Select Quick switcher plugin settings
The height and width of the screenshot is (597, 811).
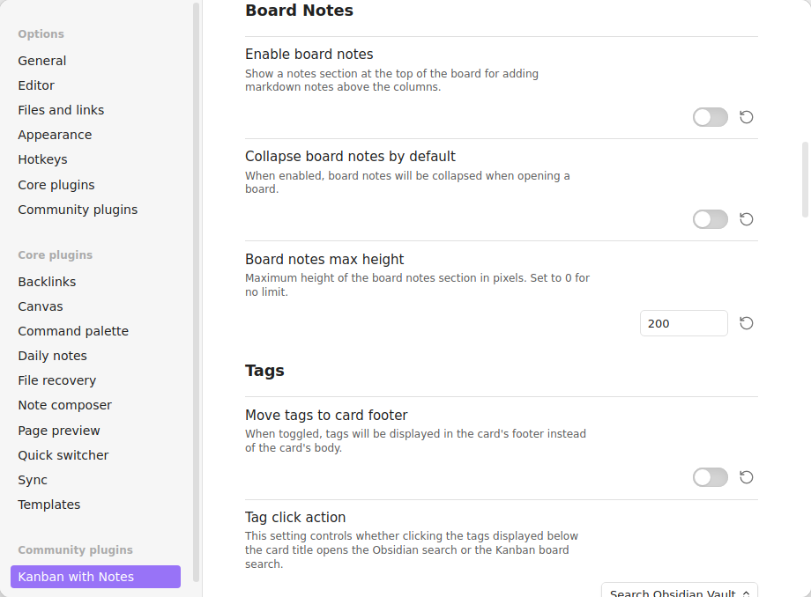click(96, 455)
